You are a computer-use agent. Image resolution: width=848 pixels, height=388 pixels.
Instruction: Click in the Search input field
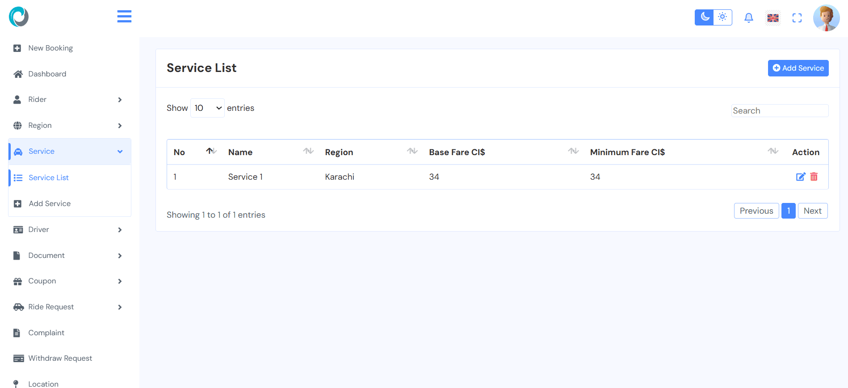pyautogui.click(x=780, y=111)
